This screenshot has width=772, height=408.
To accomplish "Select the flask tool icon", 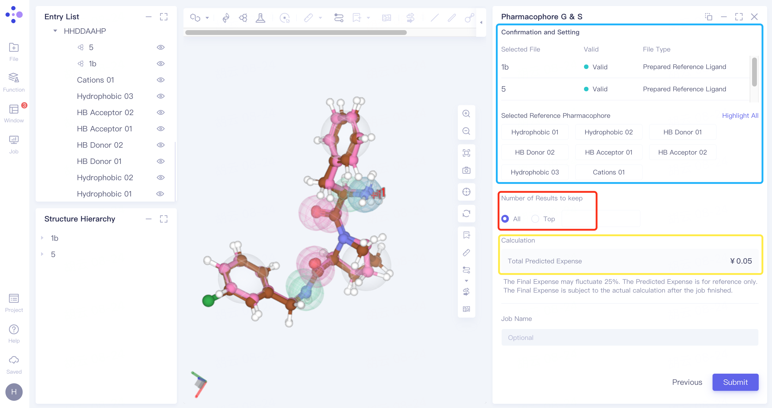I will tap(260, 18).
